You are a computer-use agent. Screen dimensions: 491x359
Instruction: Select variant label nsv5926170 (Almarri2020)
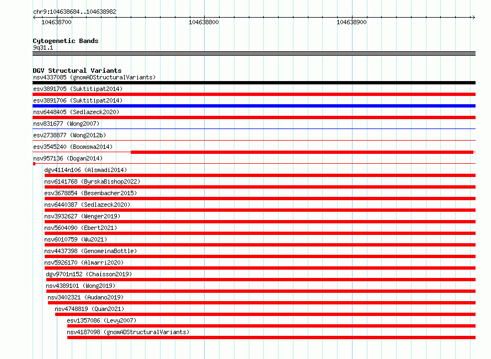[84, 262]
